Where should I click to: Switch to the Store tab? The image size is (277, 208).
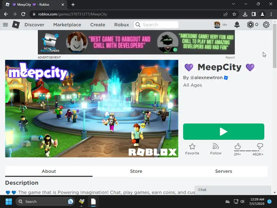pos(136,171)
